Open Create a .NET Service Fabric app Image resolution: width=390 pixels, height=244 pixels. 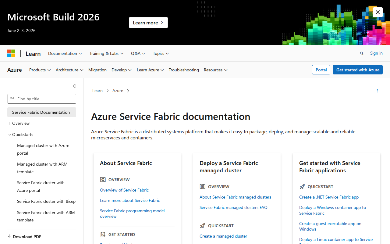pos(329,197)
